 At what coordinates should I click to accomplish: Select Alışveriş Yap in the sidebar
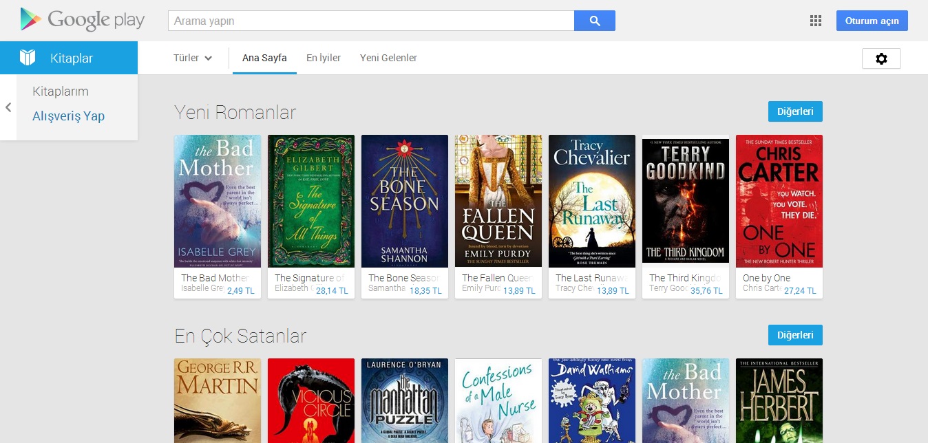point(69,116)
